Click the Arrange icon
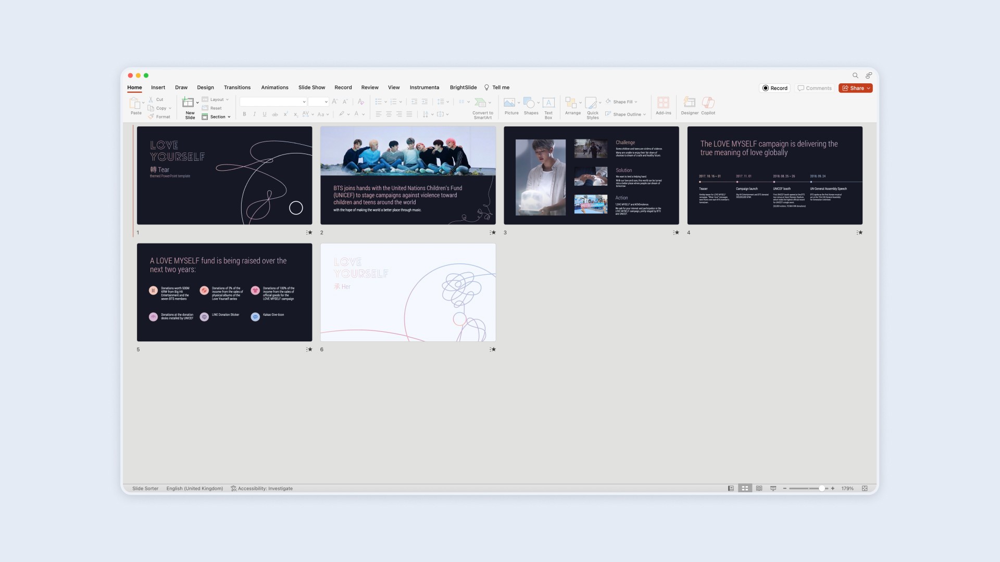The height and width of the screenshot is (562, 1000). pos(571,103)
